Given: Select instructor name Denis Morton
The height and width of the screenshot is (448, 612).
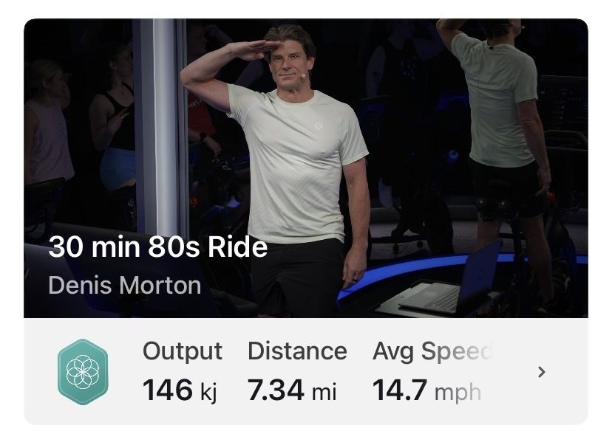Looking at the screenshot, I should tap(124, 285).
